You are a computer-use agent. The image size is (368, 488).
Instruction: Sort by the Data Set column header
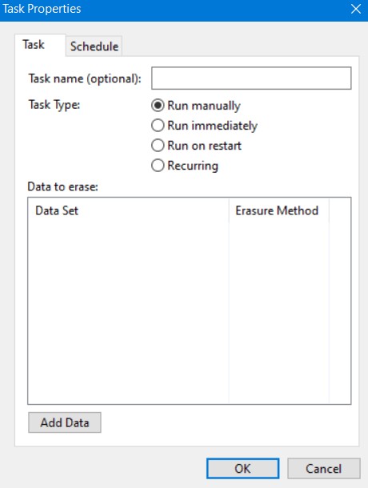click(x=128, y=210)
